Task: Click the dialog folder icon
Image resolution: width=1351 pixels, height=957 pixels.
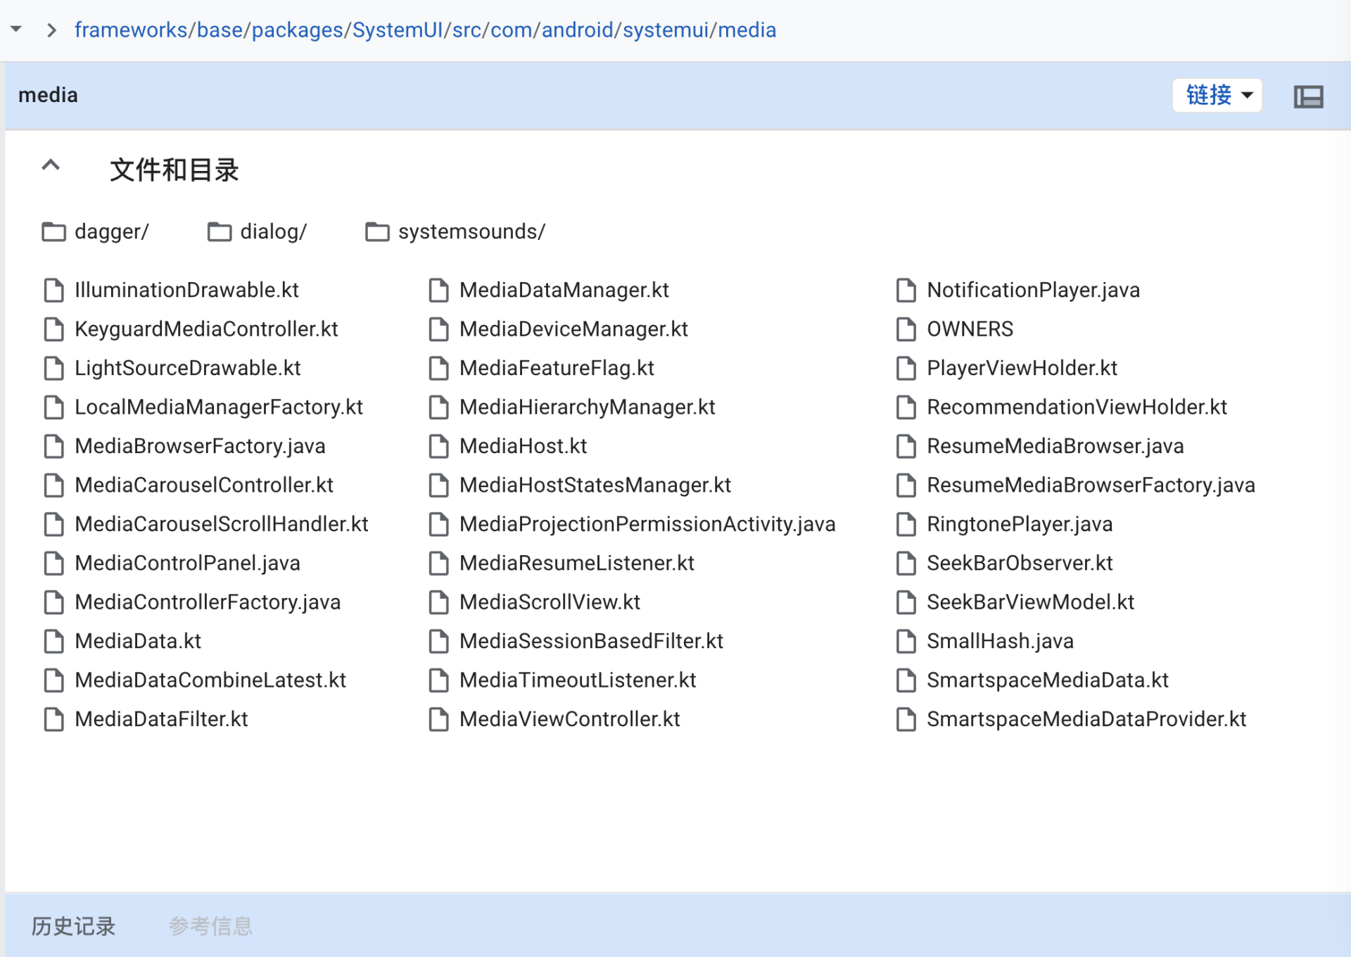Action: (x=220, y=232)
